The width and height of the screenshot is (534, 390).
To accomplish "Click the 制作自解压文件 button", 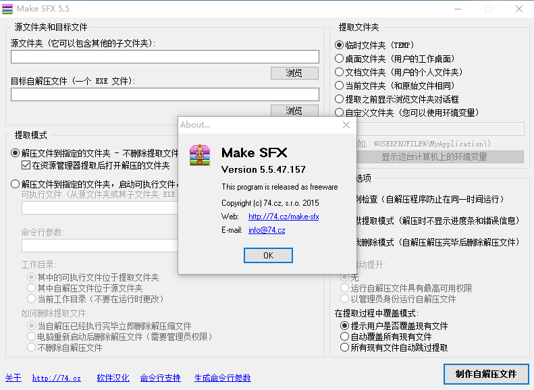I will pos(486,374).
